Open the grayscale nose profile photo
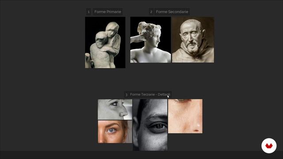Viewport: 283px width, 159px height. click(115, 110)
